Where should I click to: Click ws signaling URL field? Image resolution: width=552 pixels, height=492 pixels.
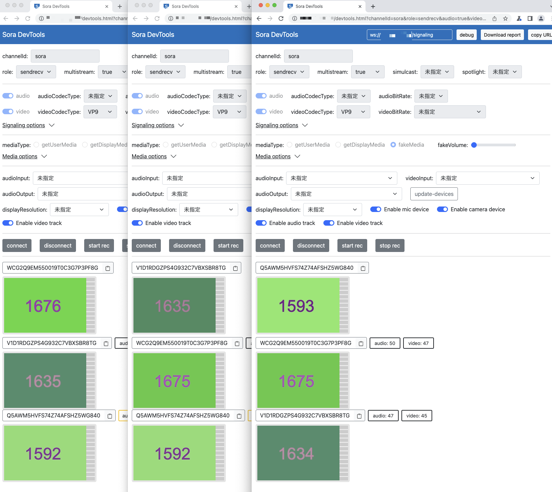tap(409, 35)
